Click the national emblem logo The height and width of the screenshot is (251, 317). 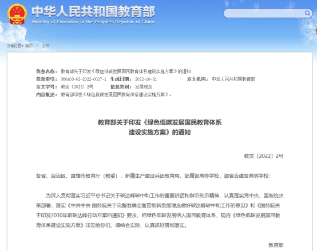pos(17,14)
